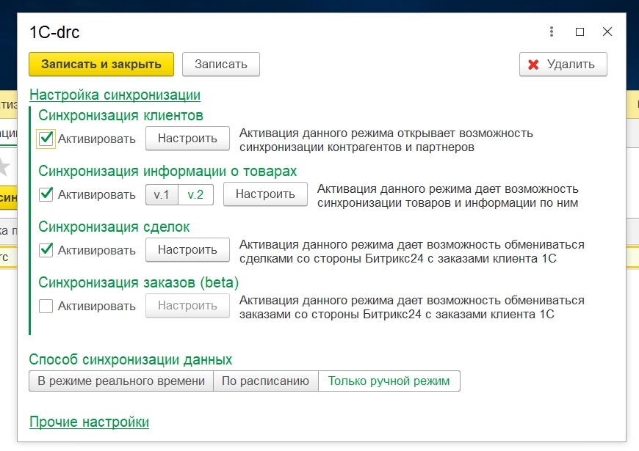The image size is (639, 451).
Task: Switch product sync to v.1
Action: [x=162, y=194]
